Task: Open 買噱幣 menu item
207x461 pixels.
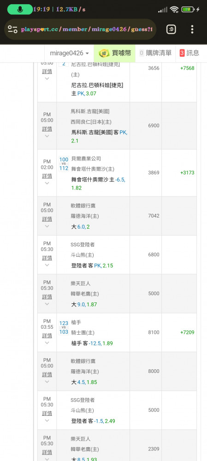Action: click(114, 53)
